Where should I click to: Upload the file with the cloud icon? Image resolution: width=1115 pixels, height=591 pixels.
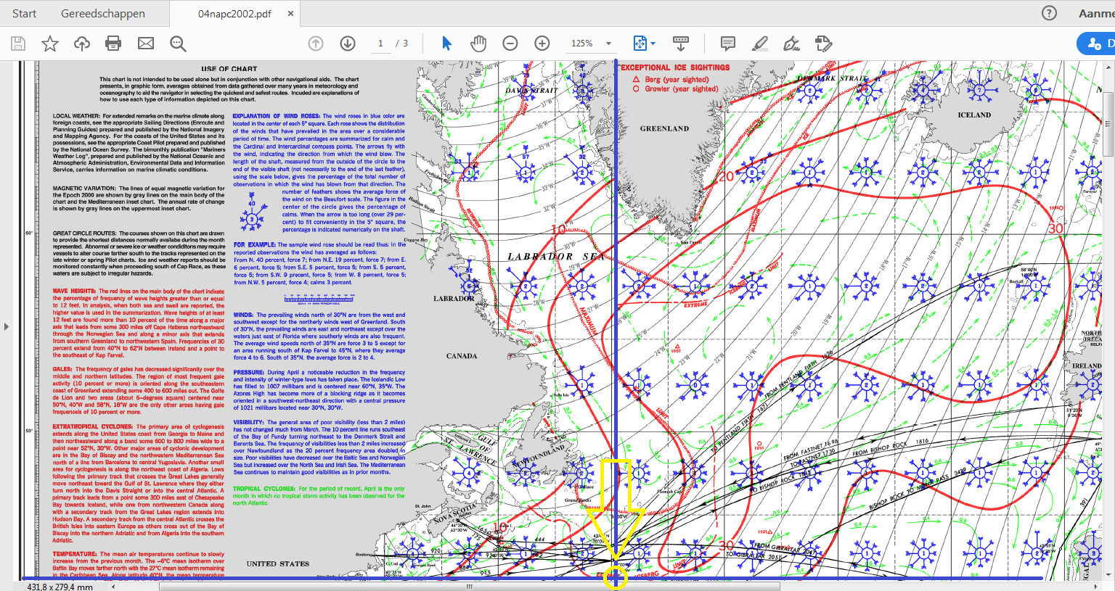[x=82, y=44]
